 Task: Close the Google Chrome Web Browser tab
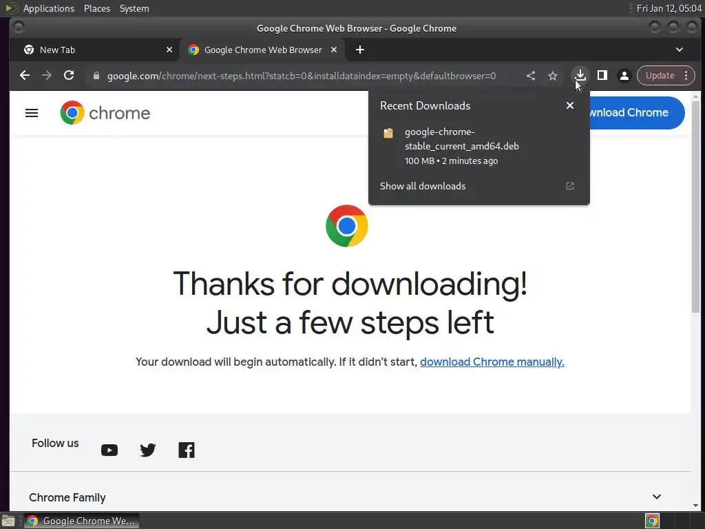[334, 50]
